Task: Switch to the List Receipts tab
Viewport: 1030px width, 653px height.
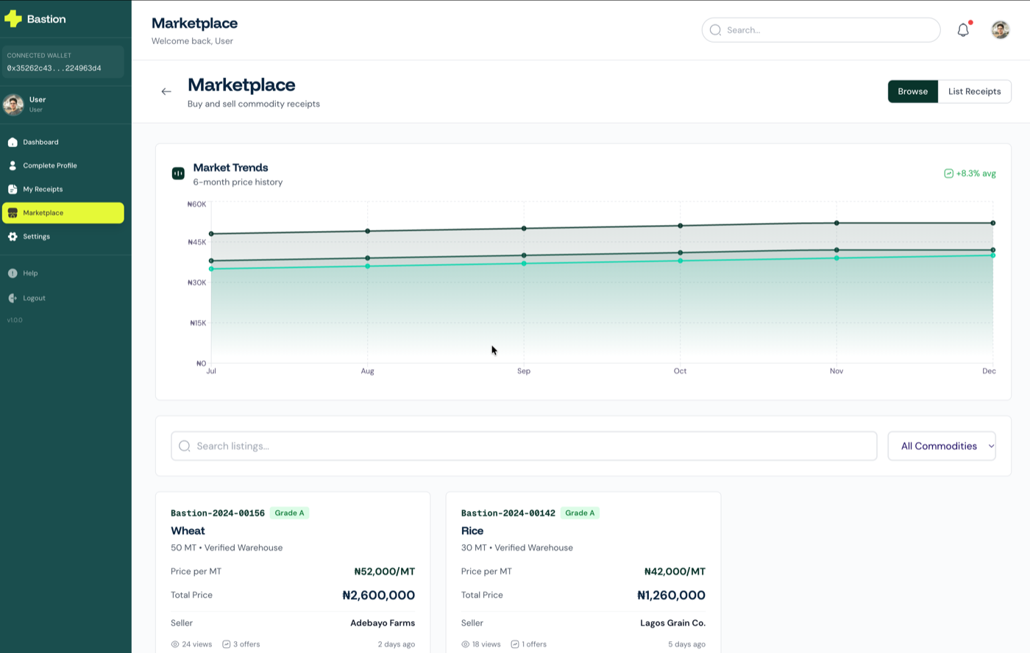Action: pos(975,91)
